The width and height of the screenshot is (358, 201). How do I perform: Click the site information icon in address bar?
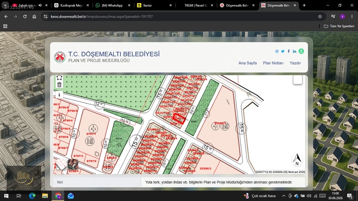(x=46, y=17)
